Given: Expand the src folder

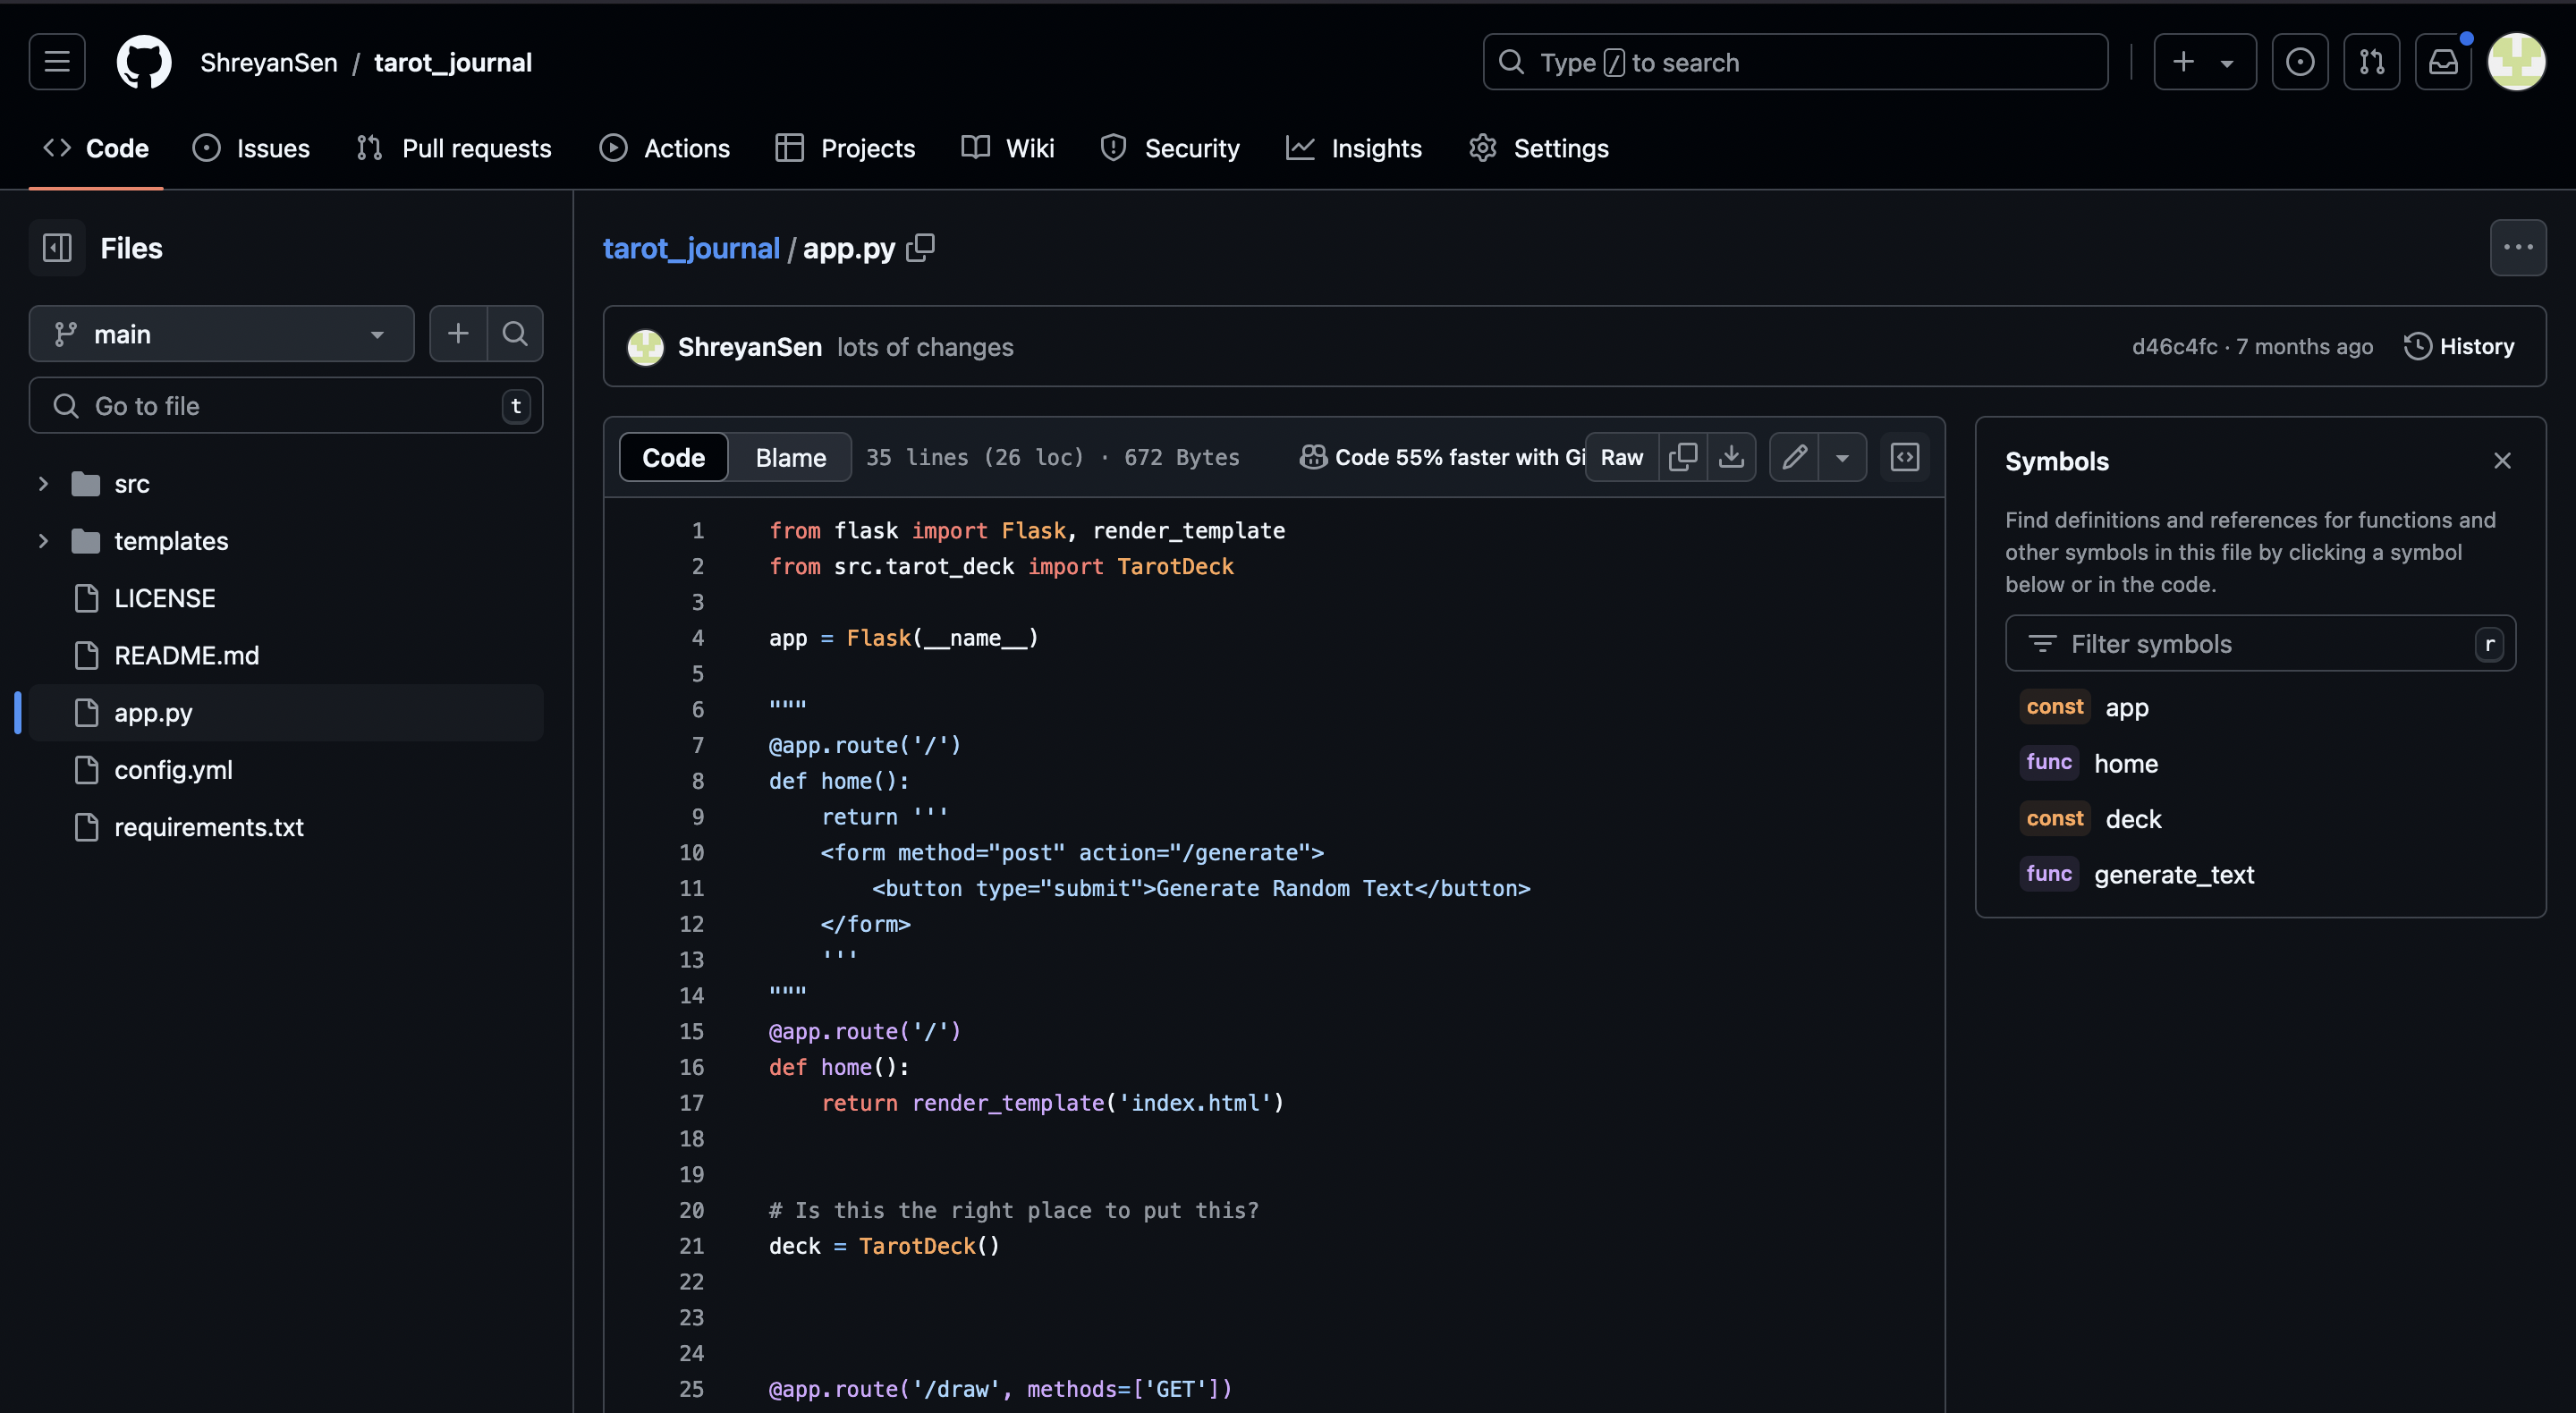Looking at the screenshot, I should [43, 483].
